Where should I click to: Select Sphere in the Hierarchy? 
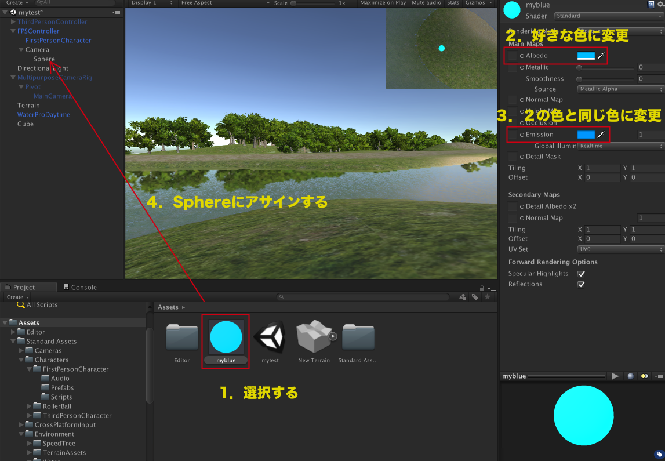44,59
